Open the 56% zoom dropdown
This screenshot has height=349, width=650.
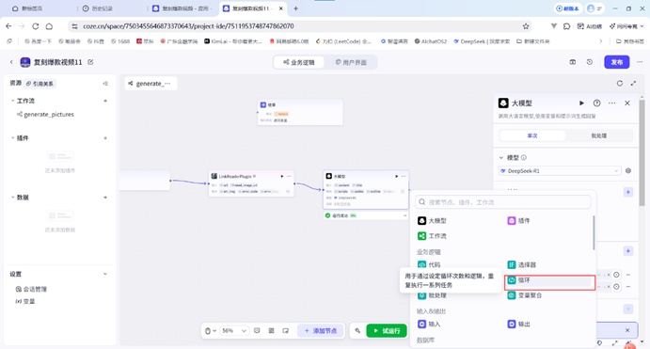(234, 331)
